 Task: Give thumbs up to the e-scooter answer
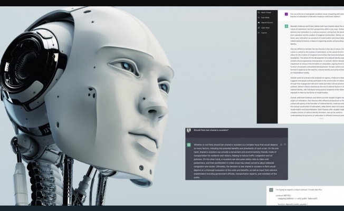pyautogui.click(x=281, y=145)
